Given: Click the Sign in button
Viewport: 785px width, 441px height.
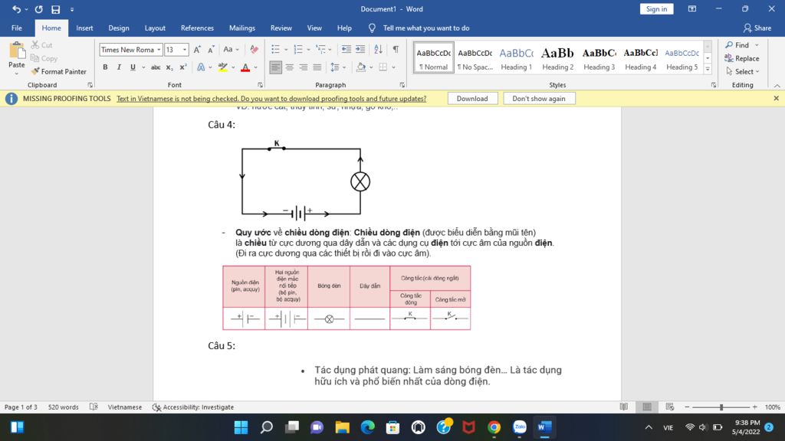Looking at the screenshot, I should click(x=656, y=9).
